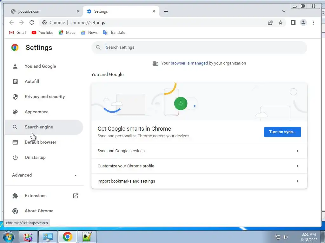Click the first pinned taskbar app
The image size is (325, 243).
point(28,237)
